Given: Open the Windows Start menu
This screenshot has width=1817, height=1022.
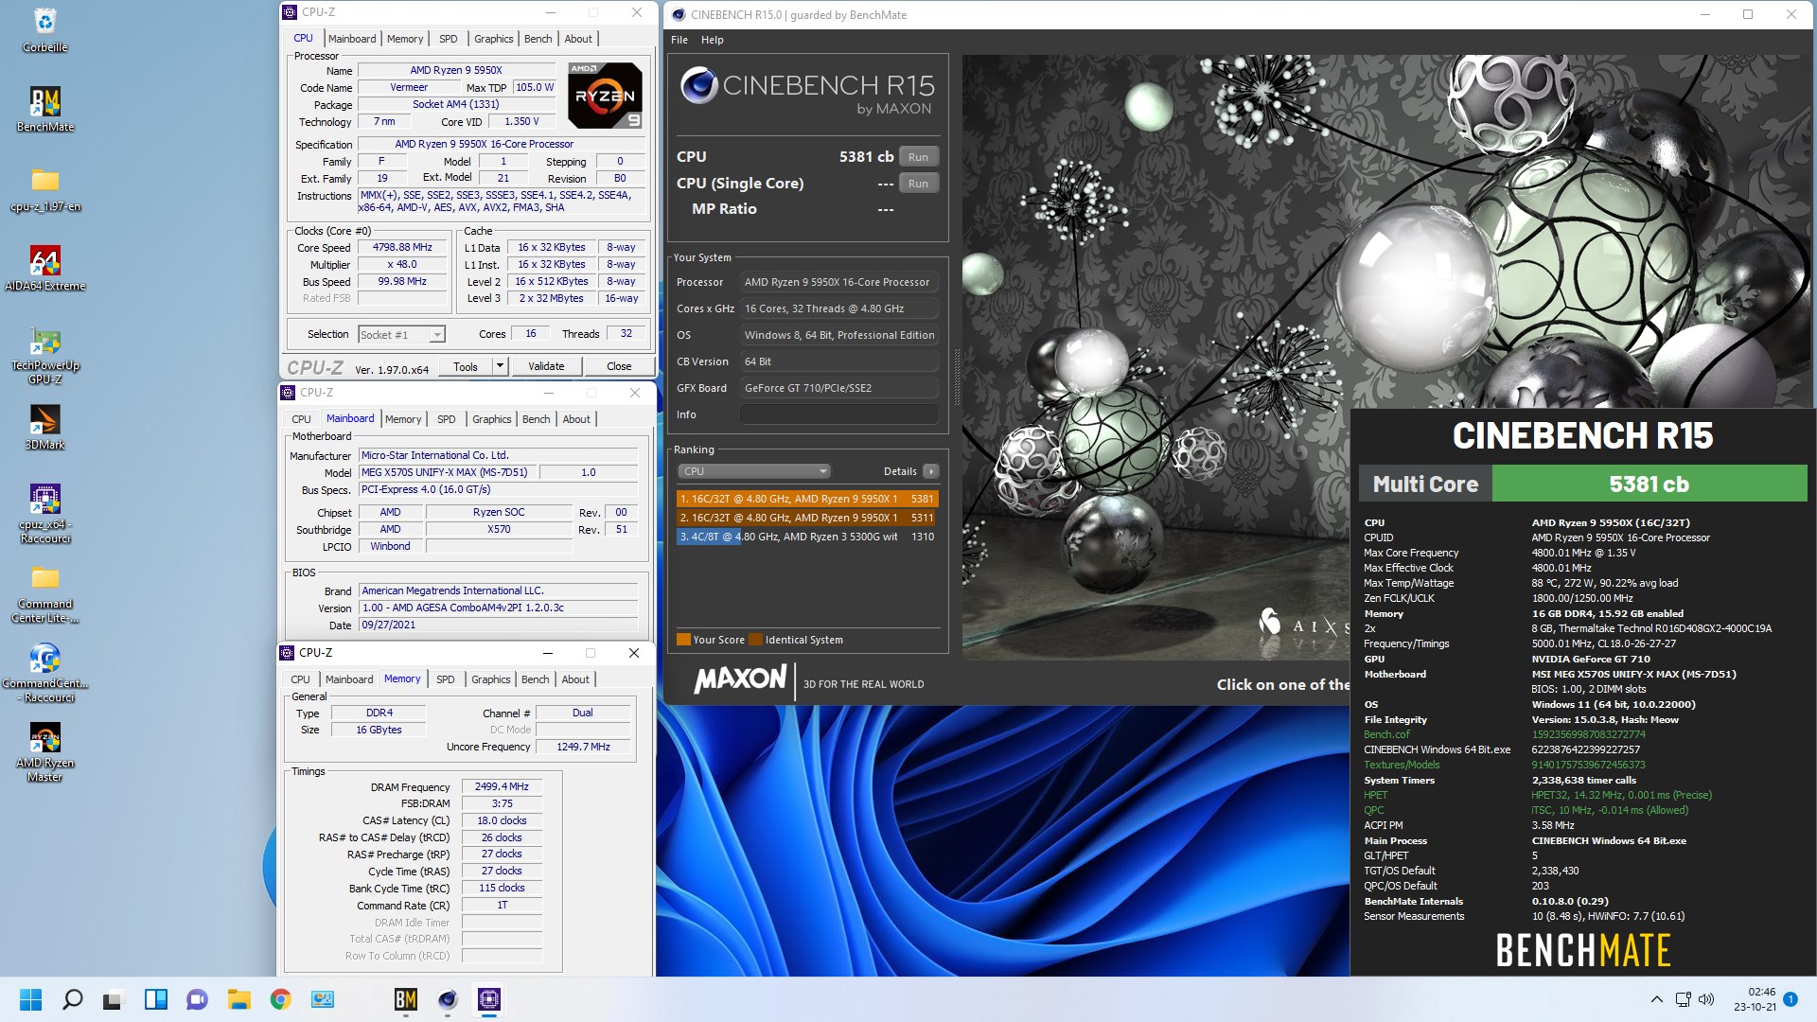Looking at the screenshot, I should [31, 999].
